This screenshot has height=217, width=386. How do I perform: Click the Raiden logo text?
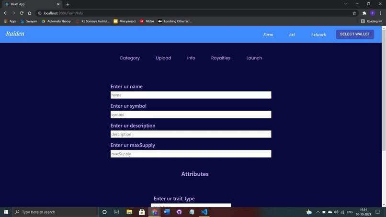coord(15,34)
